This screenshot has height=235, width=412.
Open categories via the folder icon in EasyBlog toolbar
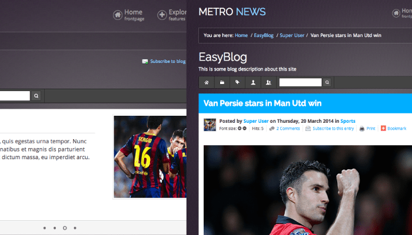point(222,82)
